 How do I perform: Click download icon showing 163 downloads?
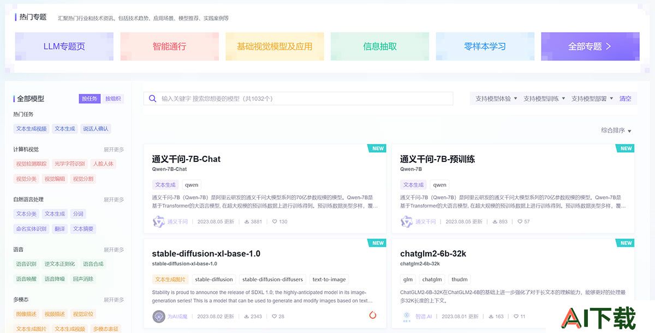[x=491, y=316]
